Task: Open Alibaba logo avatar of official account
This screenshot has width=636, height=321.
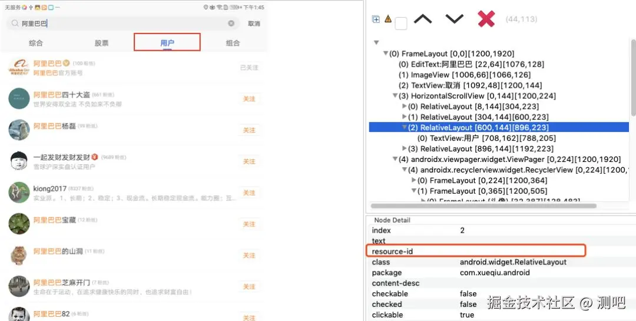Action: click(19, 67)
